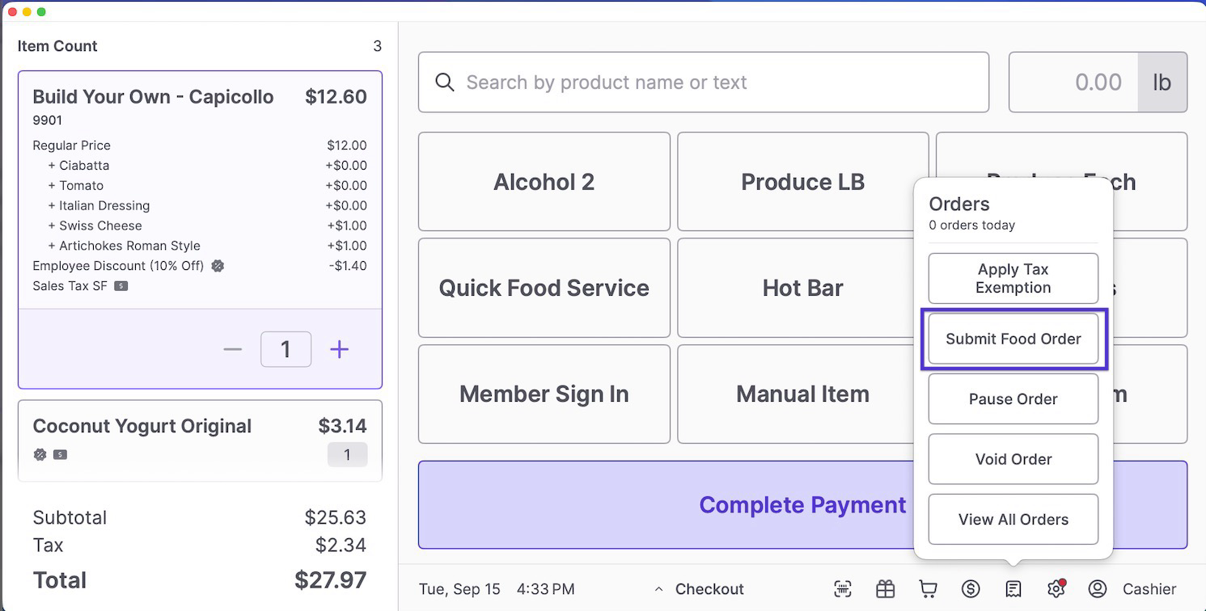Increase Capicollo quantity with plus
This screenshot has height=611, width=1206.
coord(339,349)
